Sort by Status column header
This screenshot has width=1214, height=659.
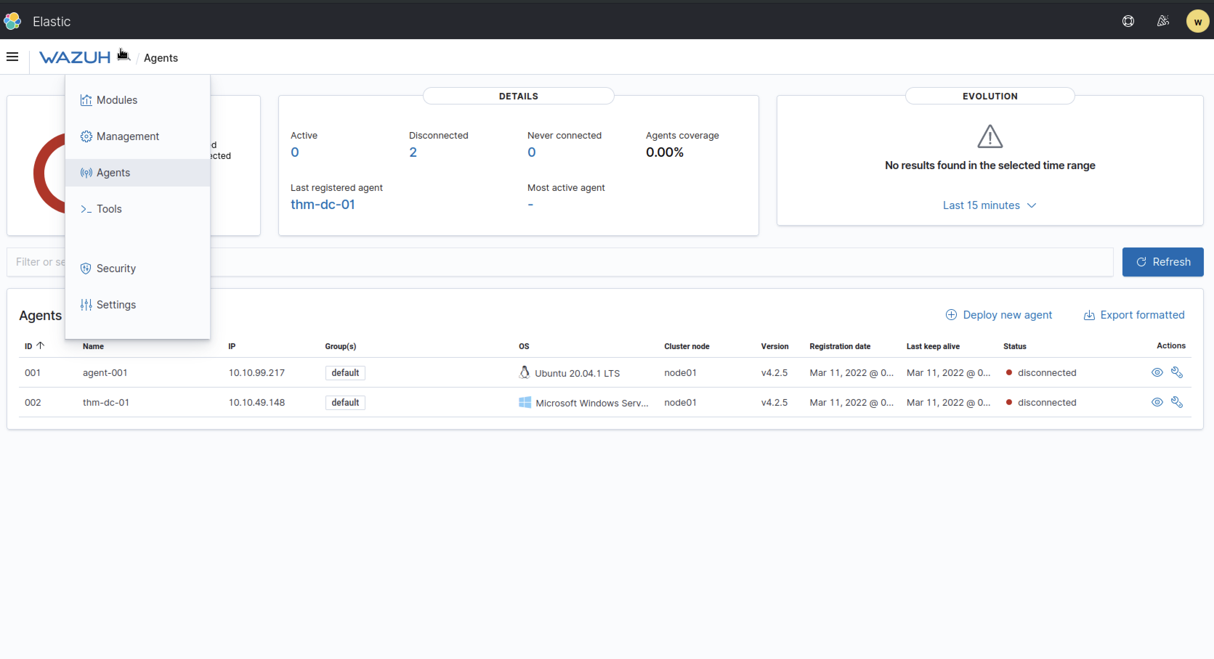click(x=1014, y=346)
